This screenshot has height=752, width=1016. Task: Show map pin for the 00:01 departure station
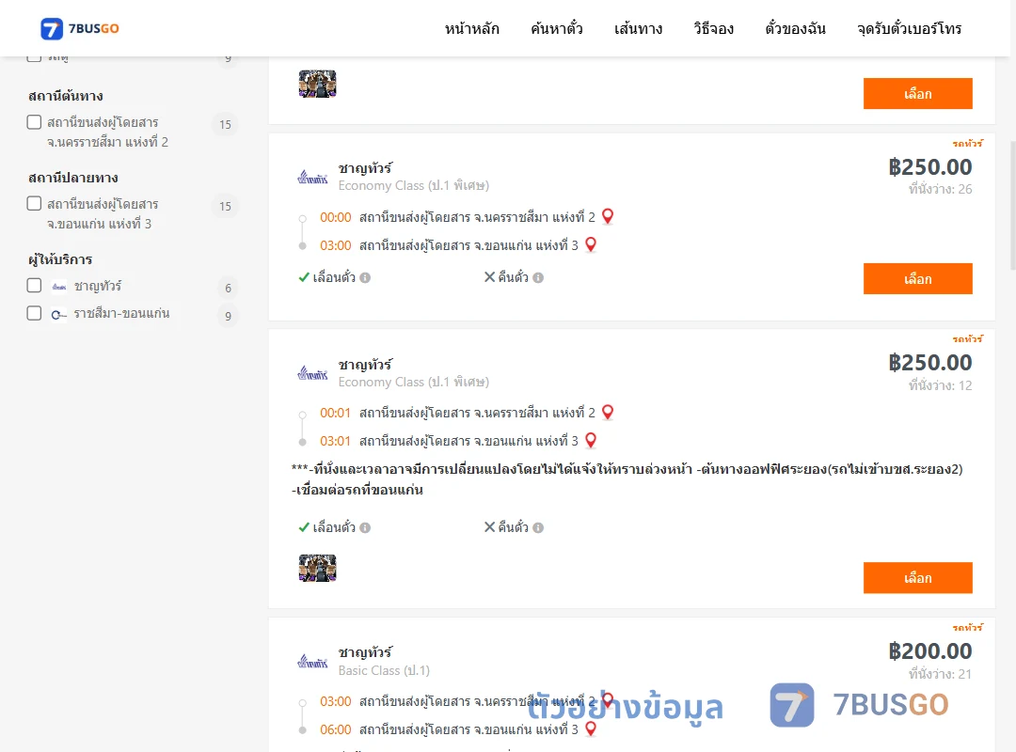tap(608, 412)
